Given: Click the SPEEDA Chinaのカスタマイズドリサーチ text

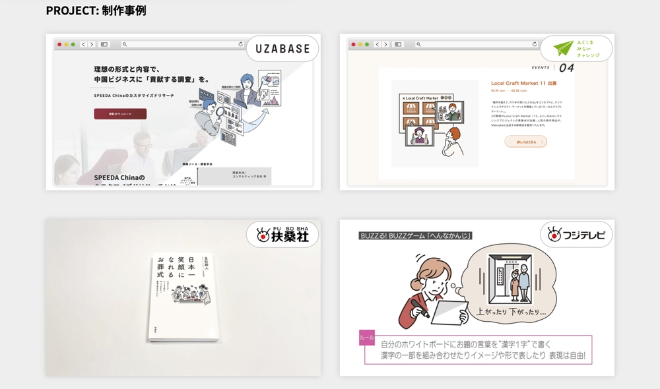Looking at the screenshot, I should pos(134,96).
